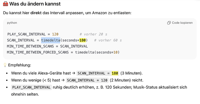Click the number 10 in the last code line
200x104 pixels.
coord(115,52)
